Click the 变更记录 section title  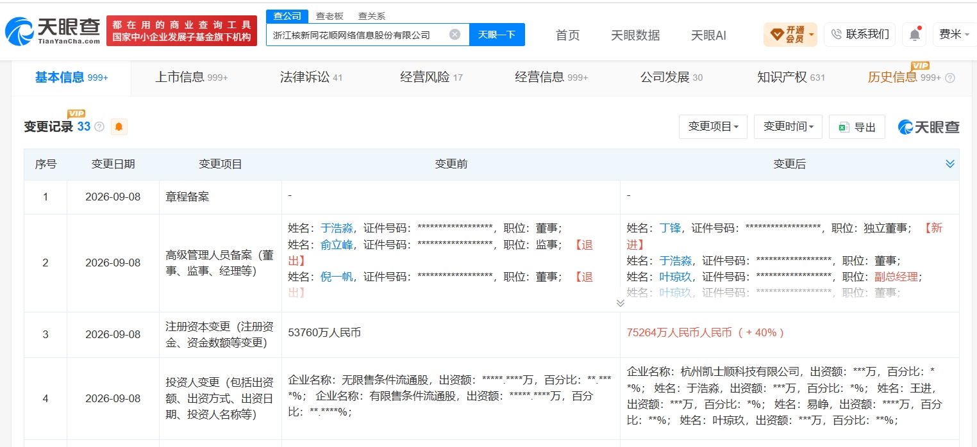tap(49, 127)
